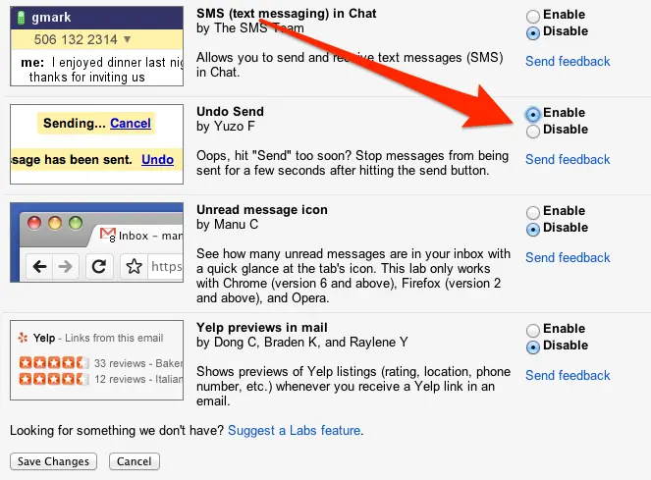Open Suggest a Labs feature link
Screen dimensions: 651x480
(294, 430)
